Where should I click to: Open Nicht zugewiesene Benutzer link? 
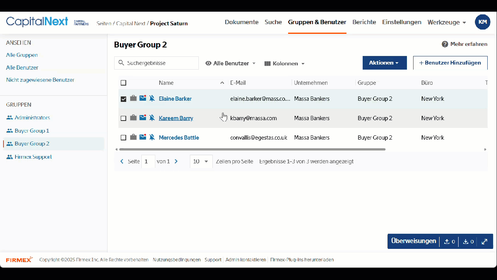tap(40, 80)
